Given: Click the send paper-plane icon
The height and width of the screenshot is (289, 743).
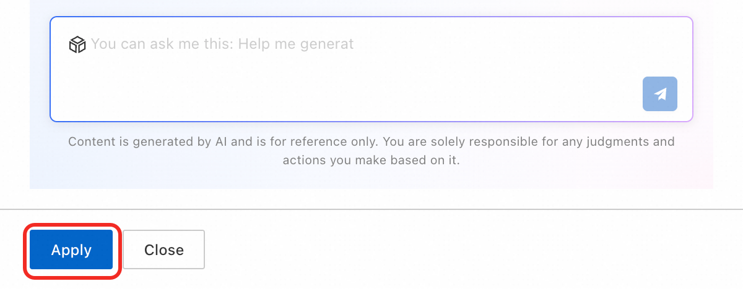Looking at the screenshot, I should [x=660, y=94].
